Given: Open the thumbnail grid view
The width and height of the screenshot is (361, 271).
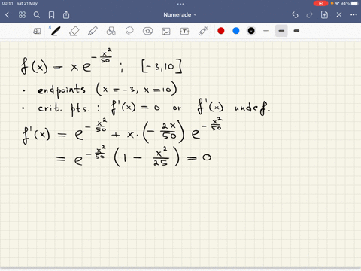Looking at the screenshot, I should [x=22, y=15].
